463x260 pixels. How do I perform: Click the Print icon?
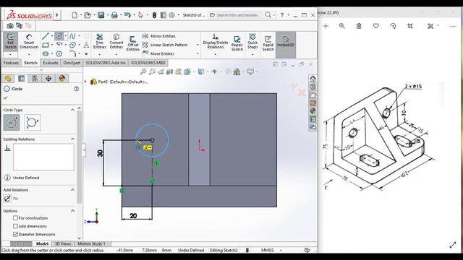point(114,15)
